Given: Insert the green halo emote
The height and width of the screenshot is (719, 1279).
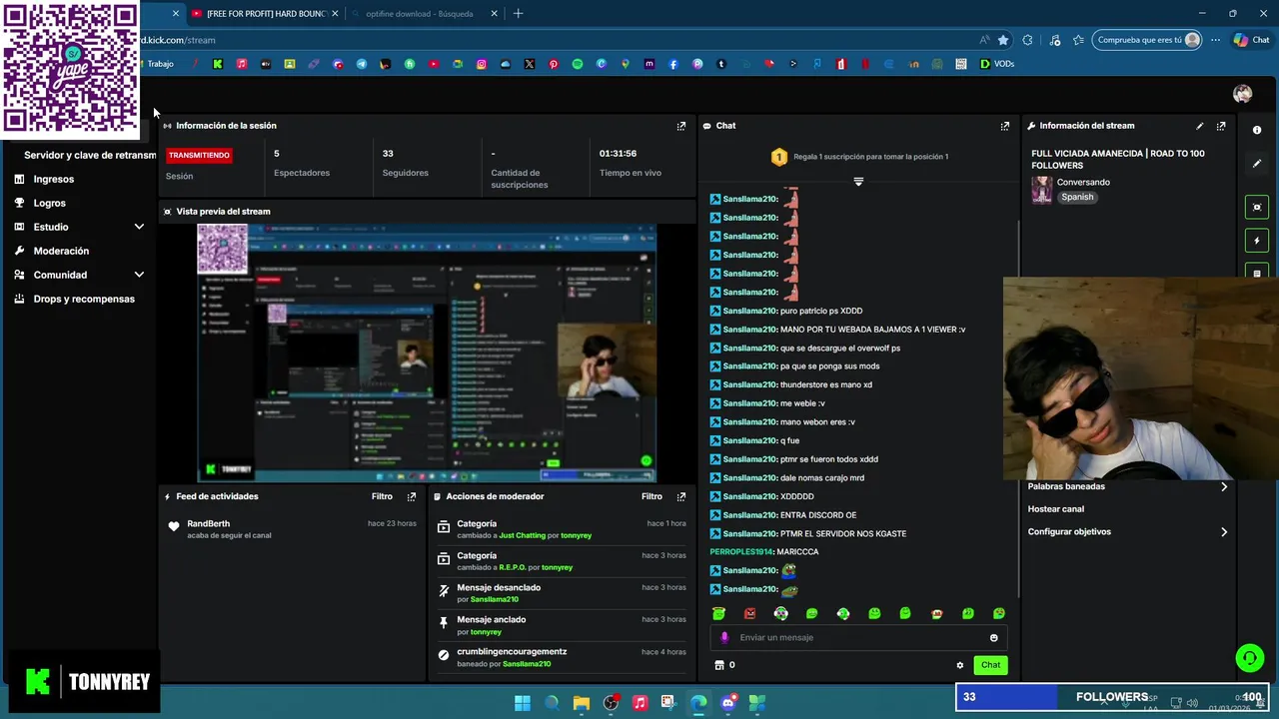Looking at the screenshot, I should (718, 613).
